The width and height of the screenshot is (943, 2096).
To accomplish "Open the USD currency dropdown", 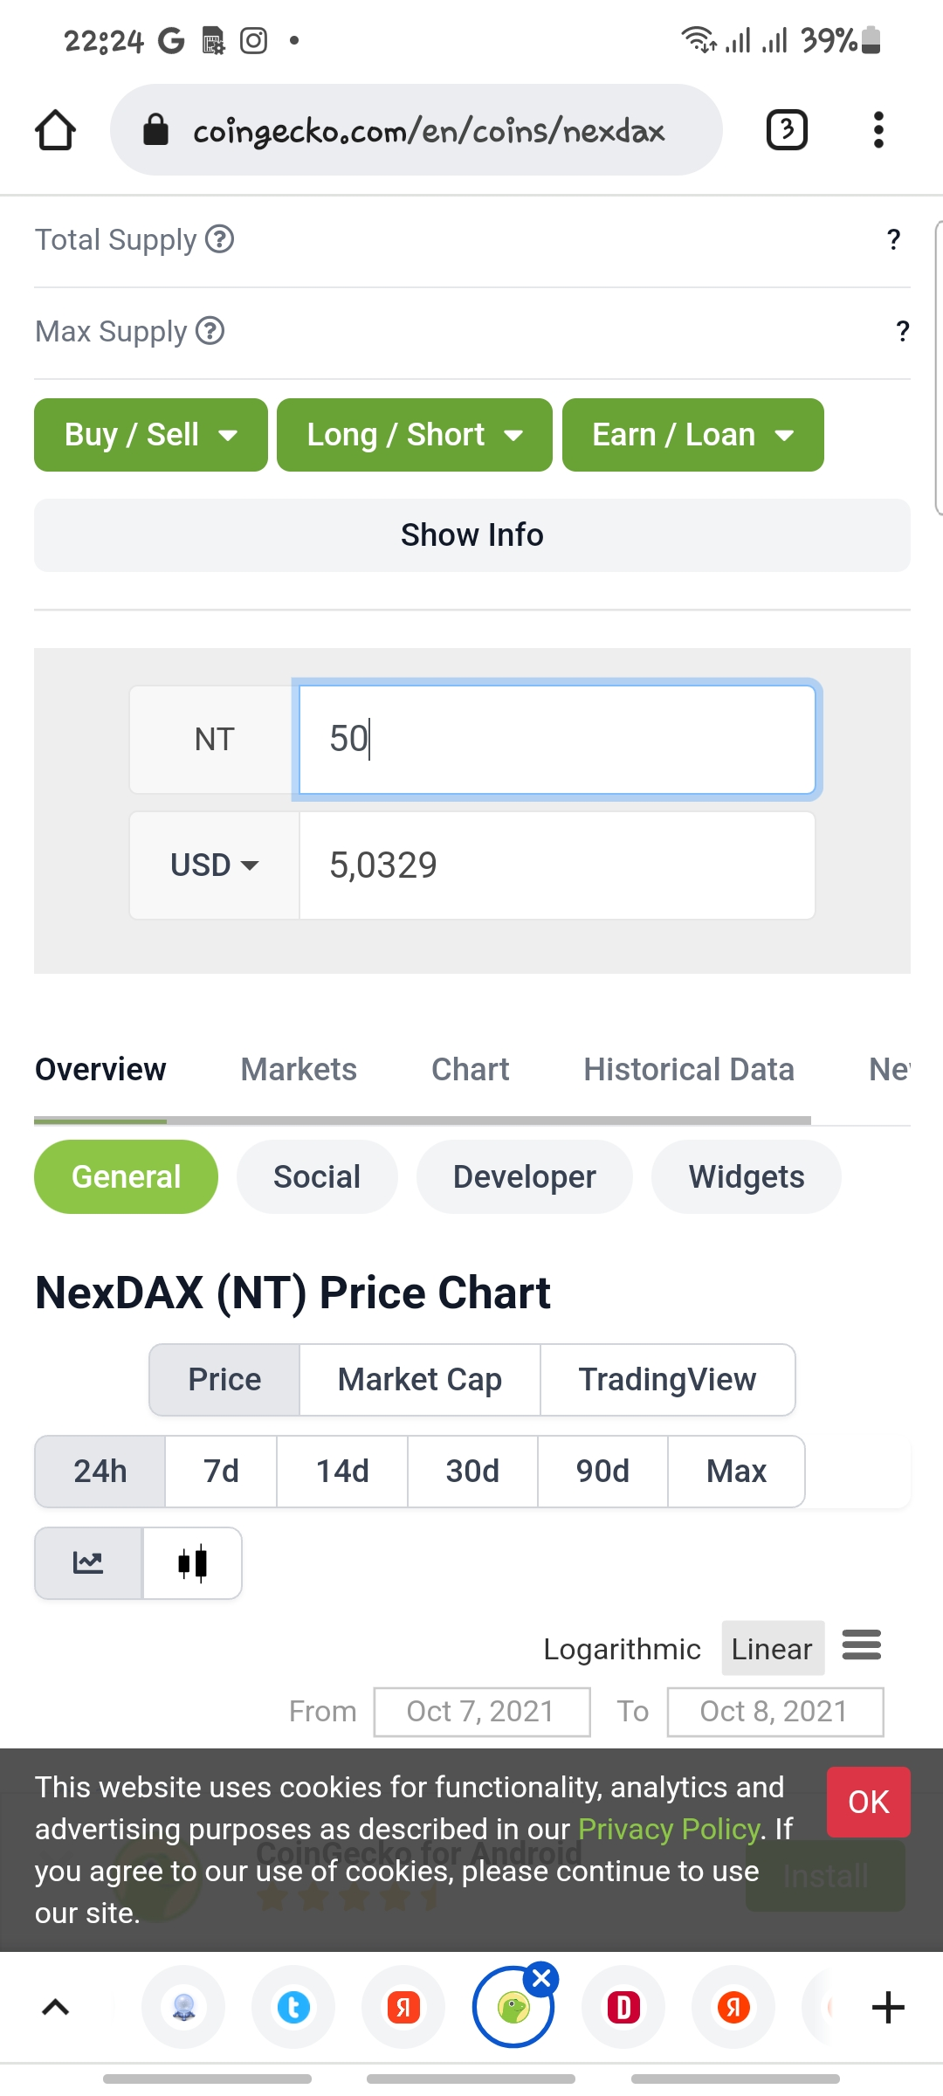I will pos(214,865).
